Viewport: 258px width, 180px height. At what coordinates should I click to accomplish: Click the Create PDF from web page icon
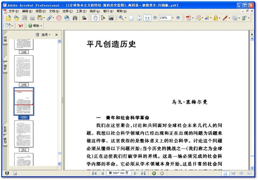16,18
